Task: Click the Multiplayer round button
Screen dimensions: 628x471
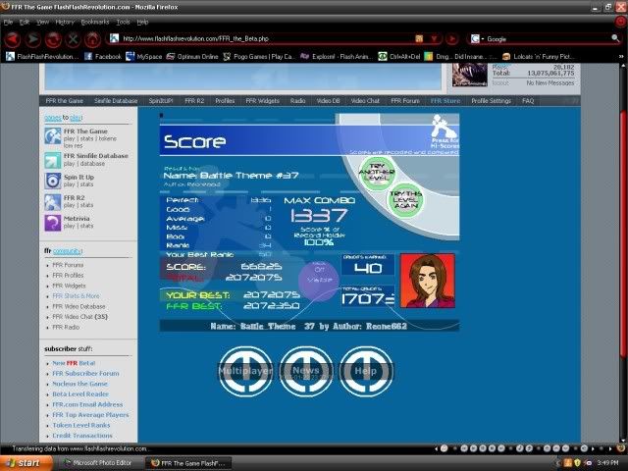Action: click(245, 372)
